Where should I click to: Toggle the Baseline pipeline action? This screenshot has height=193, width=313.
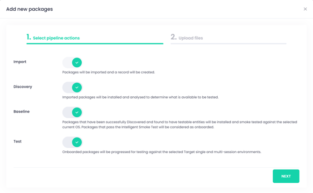(72, 112)
